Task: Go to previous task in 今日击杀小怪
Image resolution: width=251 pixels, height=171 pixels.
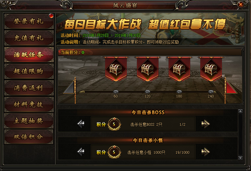Action: coord(81,152)
